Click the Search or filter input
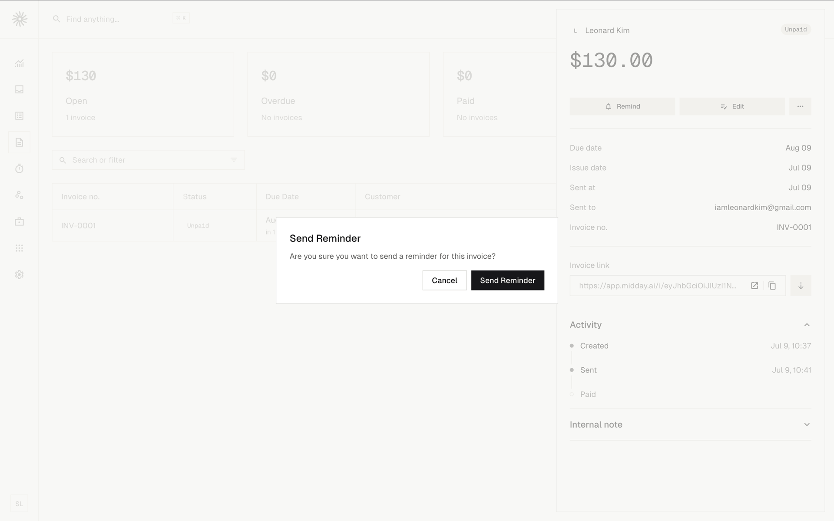The height and width of the screenshot is (521, 834). point(148,160)
